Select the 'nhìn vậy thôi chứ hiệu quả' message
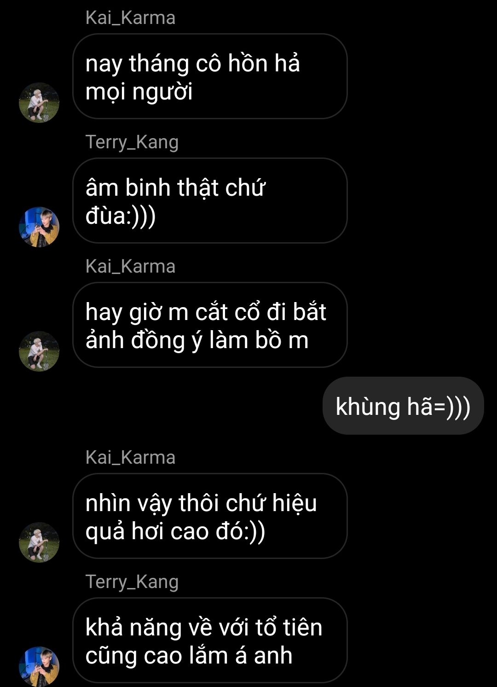The height and width of the screenshot is (687, 497). tap(210, 516)
